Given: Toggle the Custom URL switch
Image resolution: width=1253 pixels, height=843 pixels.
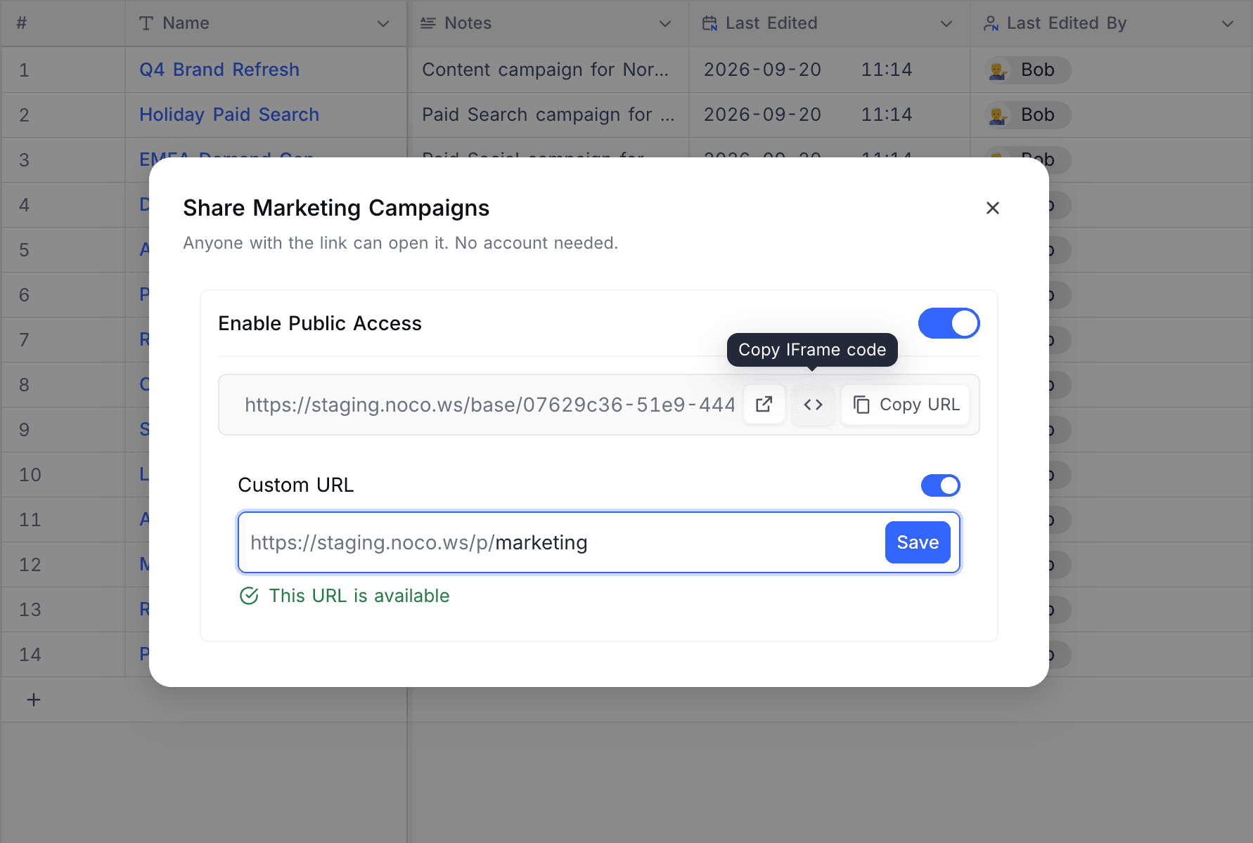Looking at the screenshot, I should tap(940, 485).
